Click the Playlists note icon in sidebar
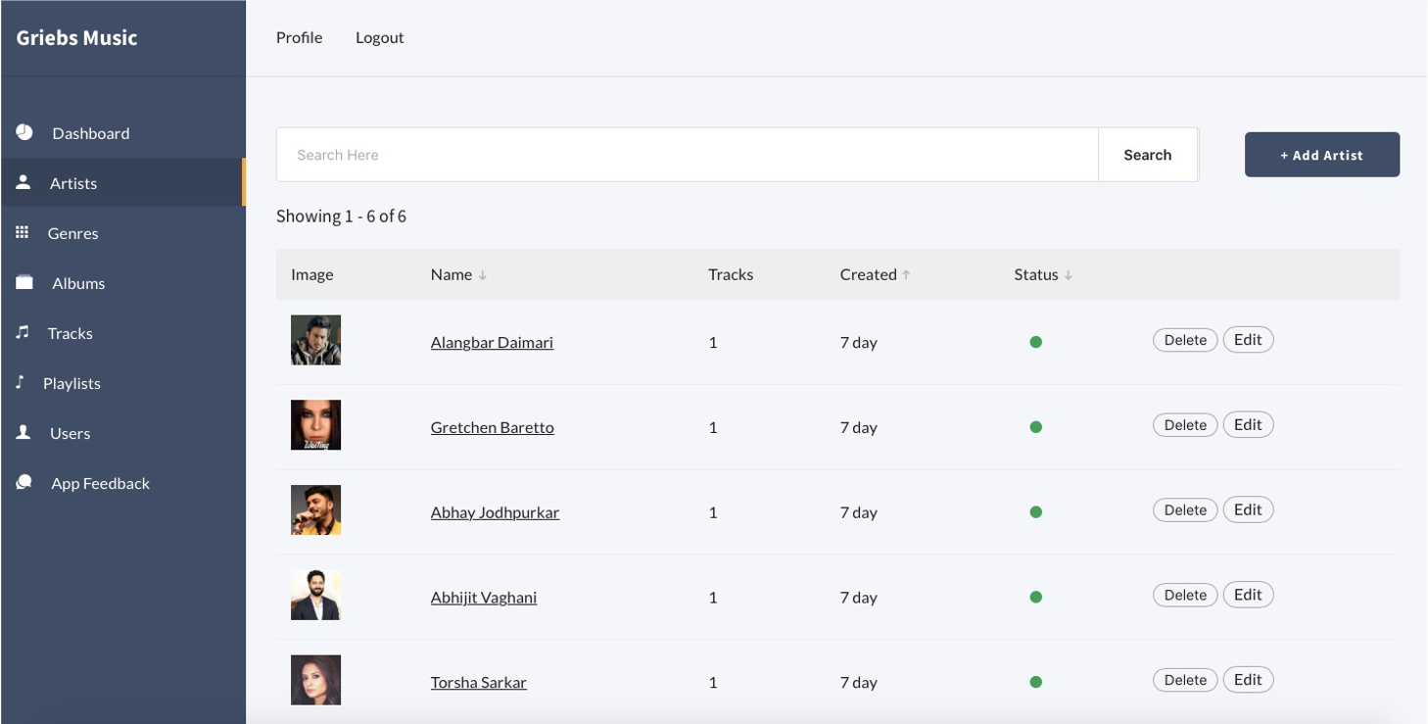Screen dimensions: 1428x724 [20, 382]
